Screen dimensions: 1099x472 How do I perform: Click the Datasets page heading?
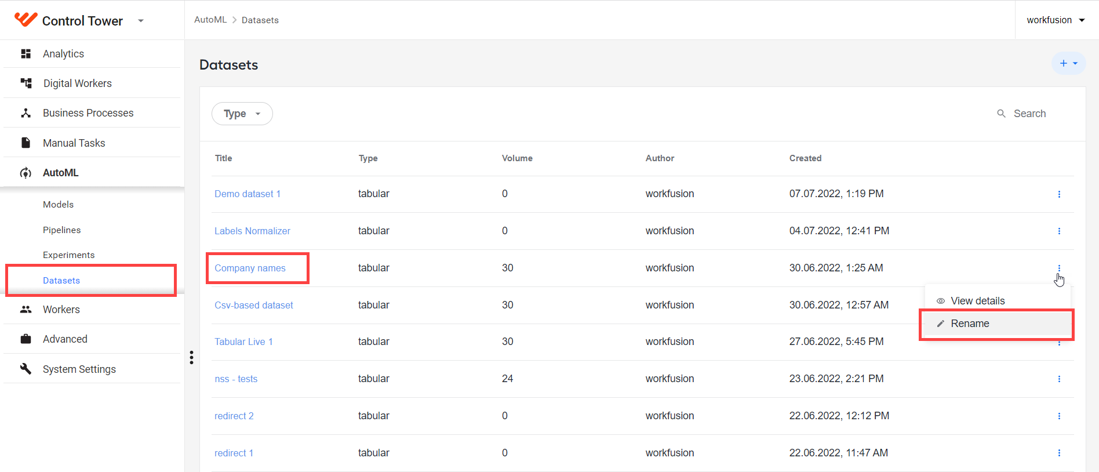tap(229, 65)
